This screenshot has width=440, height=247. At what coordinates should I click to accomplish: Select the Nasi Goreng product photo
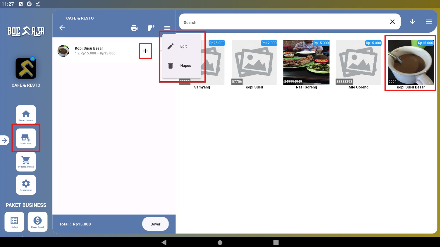click(306, 62)
